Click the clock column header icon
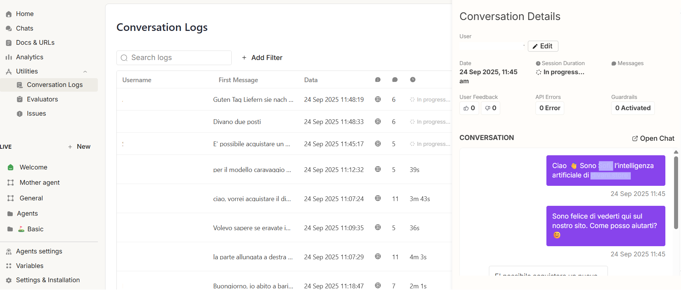This screenshot has height=292, width=681. point(413,80)
